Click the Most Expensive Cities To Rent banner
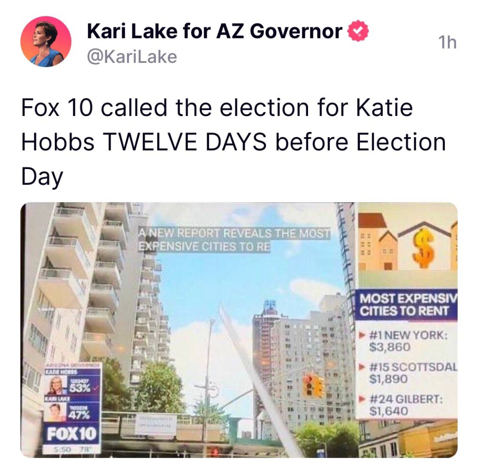 coord(406,305)
